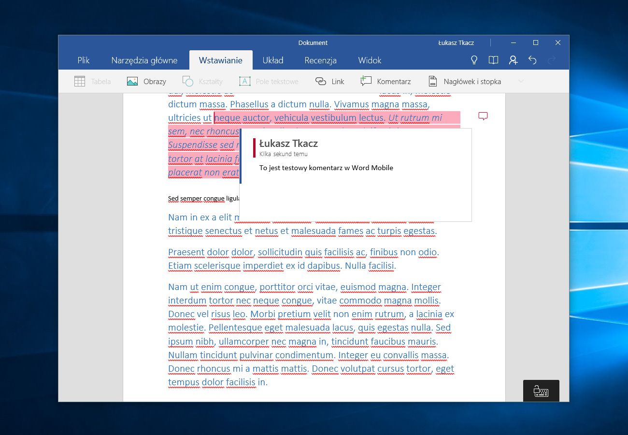The width and height of the screenshot is (628, 435).
Task: Select the Wstawianie tab
Action: [221, 60]
